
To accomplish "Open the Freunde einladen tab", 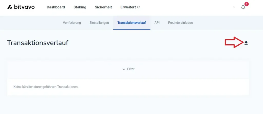I will pos(180,23).
